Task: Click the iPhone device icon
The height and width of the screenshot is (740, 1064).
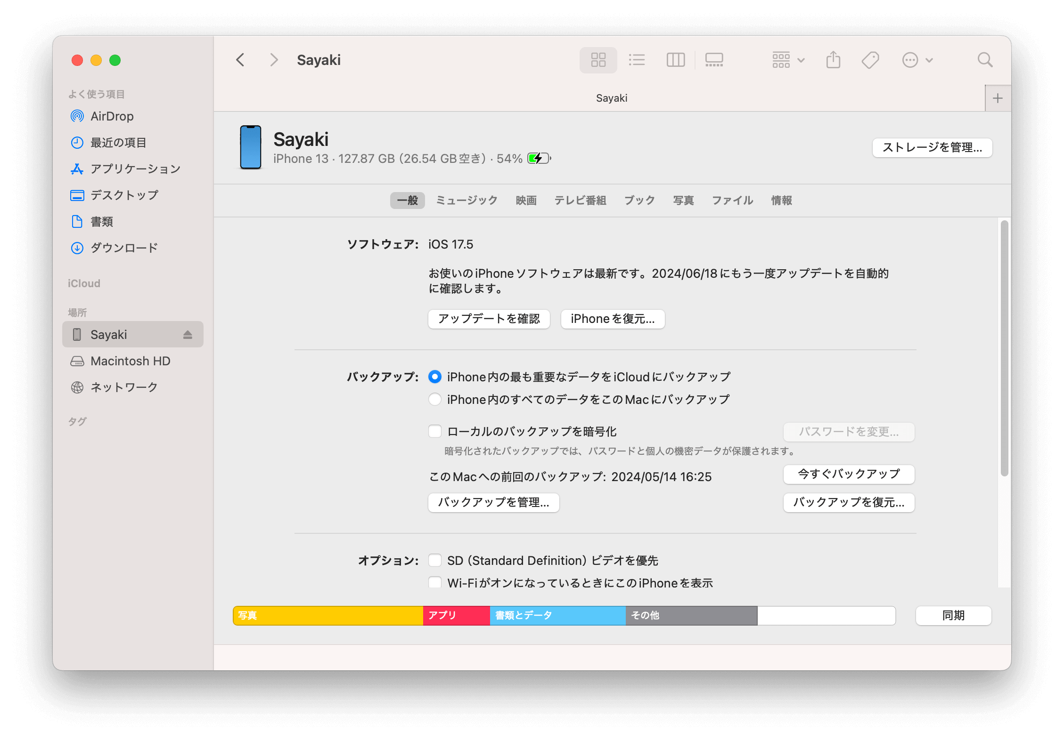Action: 250,147
